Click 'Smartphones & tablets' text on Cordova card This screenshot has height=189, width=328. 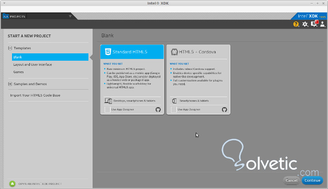pyautogui.click(x=194, y=101)
